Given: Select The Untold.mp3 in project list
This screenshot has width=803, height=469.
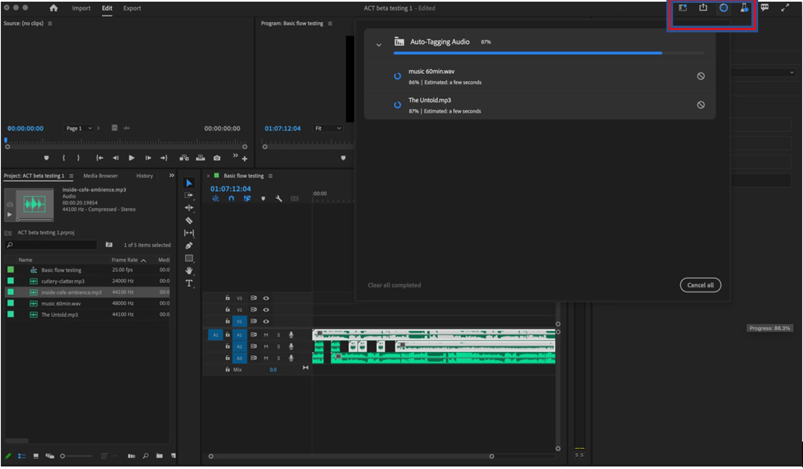Looking at the screenshot, I should 59,315.
